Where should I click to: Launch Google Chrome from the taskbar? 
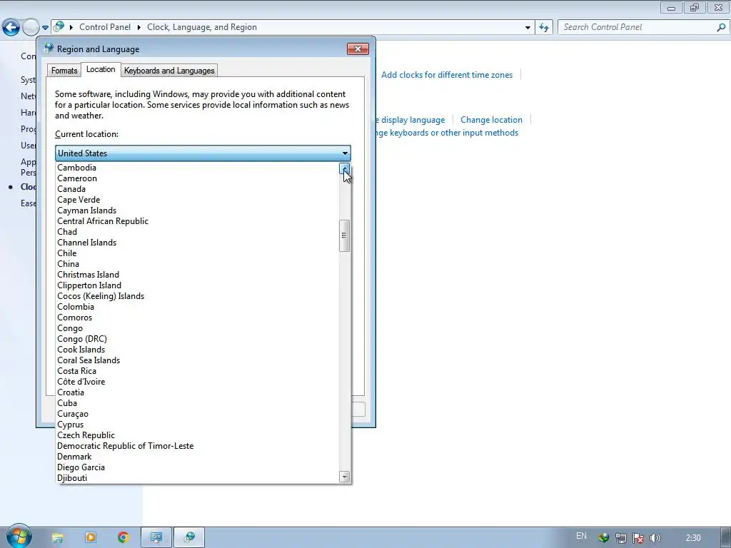(x=123, y=538)
